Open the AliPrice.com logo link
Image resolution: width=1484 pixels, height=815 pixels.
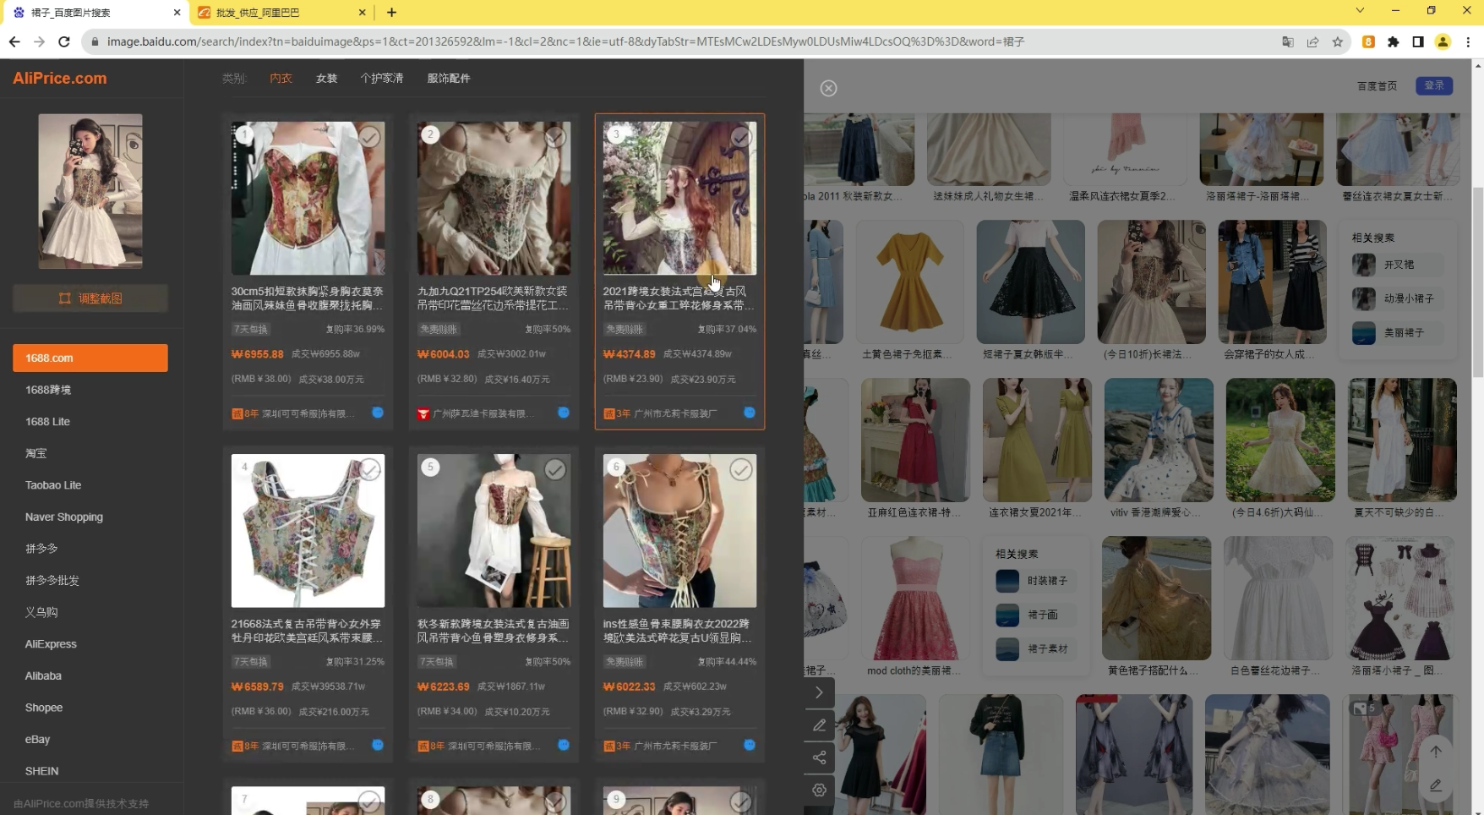pos(60,78)
